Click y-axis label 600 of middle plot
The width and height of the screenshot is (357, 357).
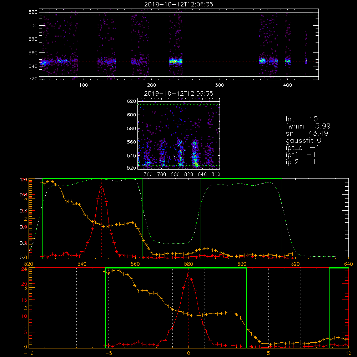click(132, 115)
